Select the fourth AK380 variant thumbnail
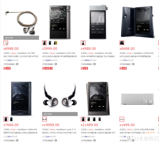 coord(100,119)
